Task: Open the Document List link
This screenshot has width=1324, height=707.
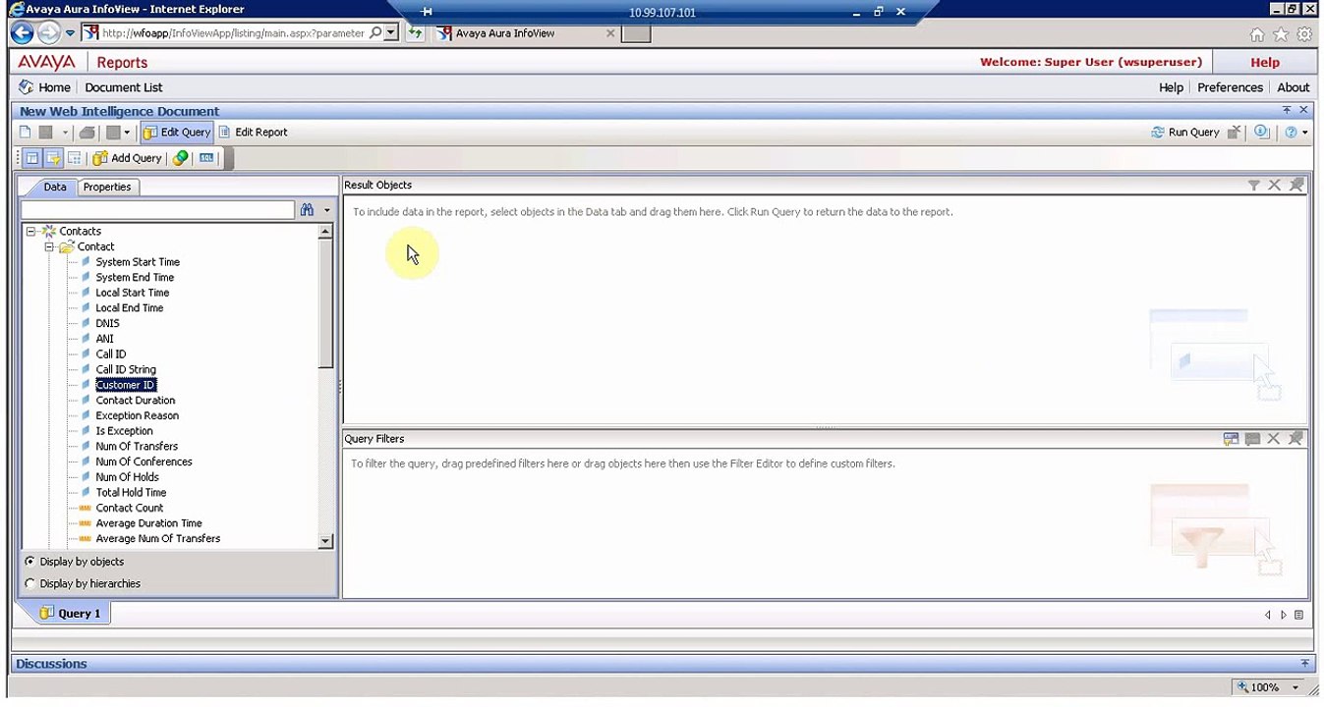Action: (124, 87)
